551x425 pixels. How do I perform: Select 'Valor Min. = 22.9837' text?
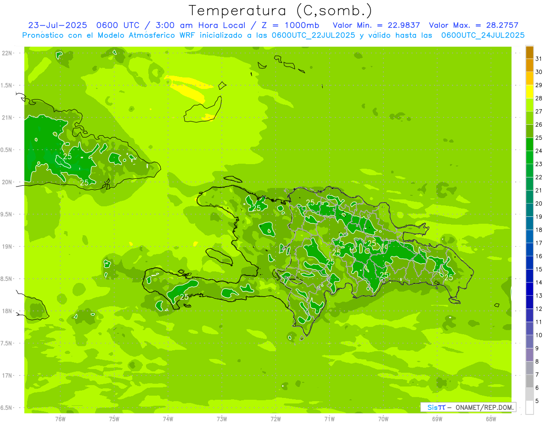tap(376, 25)
